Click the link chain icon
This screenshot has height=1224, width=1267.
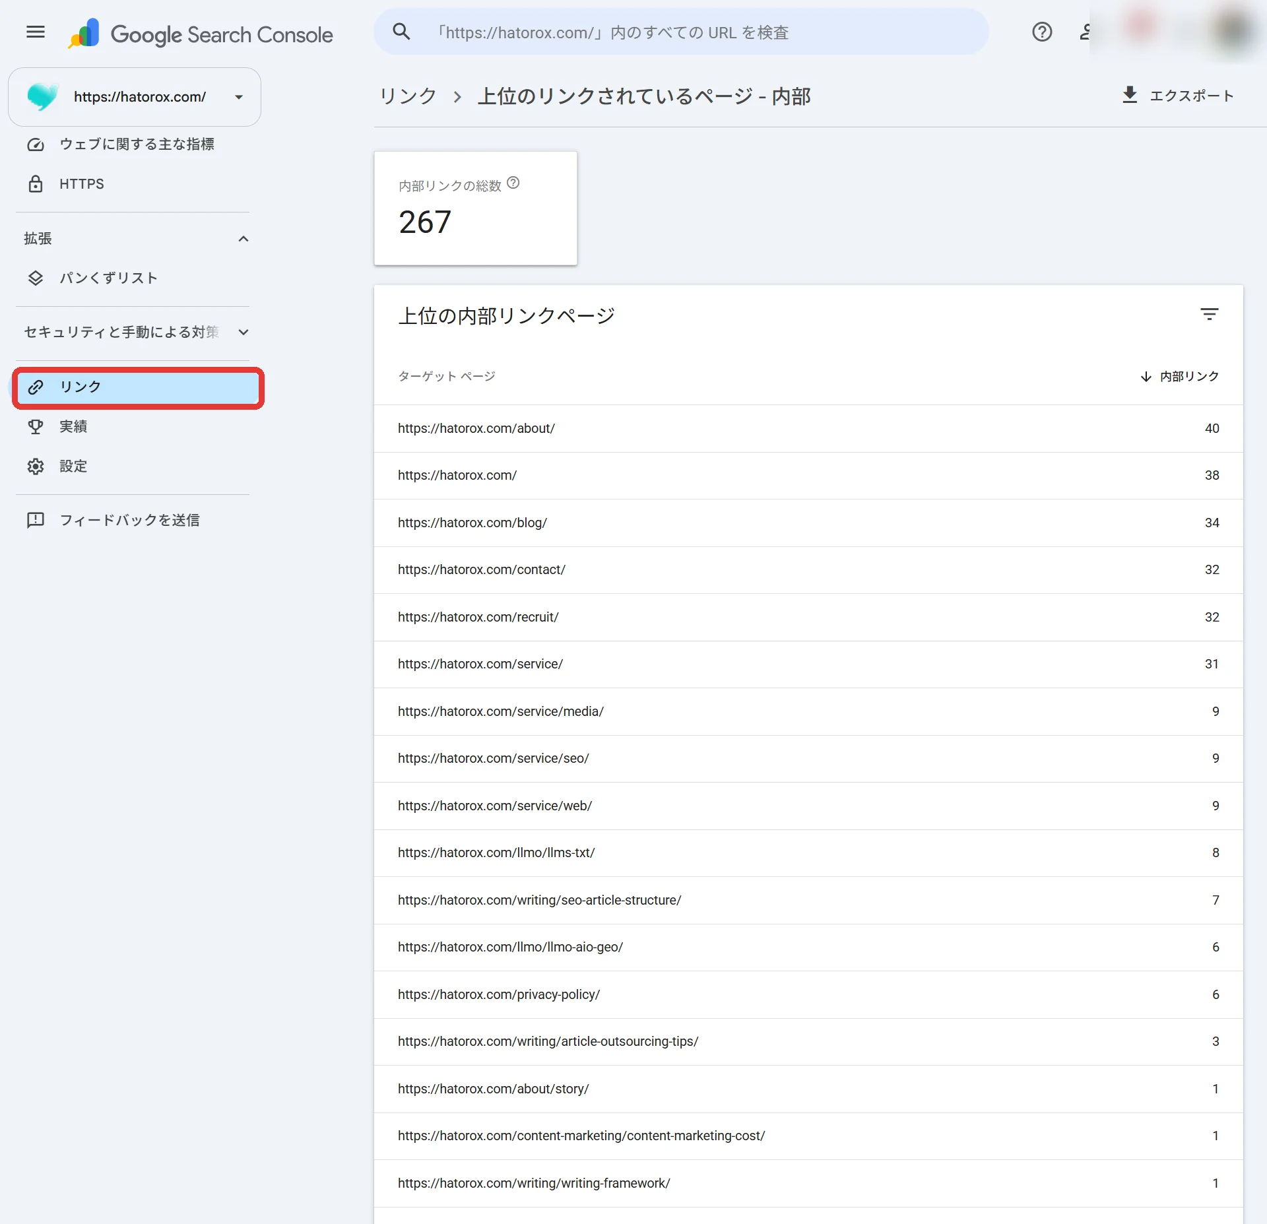[36, 387]
